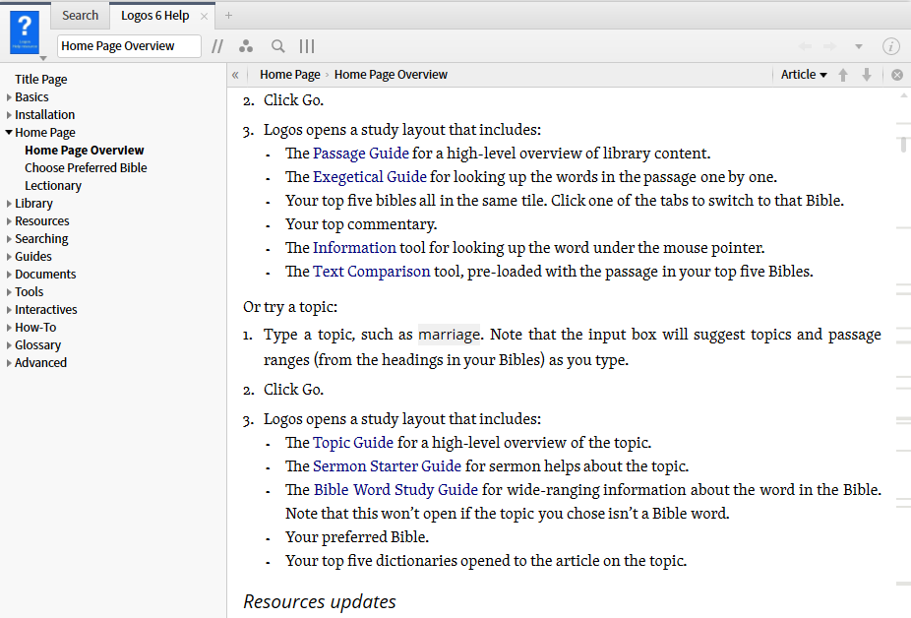Screen dimensions: 911x618
Task: Expand the How-To section
Action: click(9, 328)
